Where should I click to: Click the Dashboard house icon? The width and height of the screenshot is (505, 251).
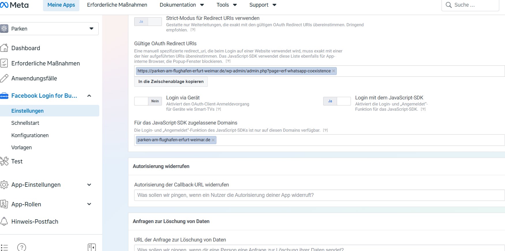(4, 48)
